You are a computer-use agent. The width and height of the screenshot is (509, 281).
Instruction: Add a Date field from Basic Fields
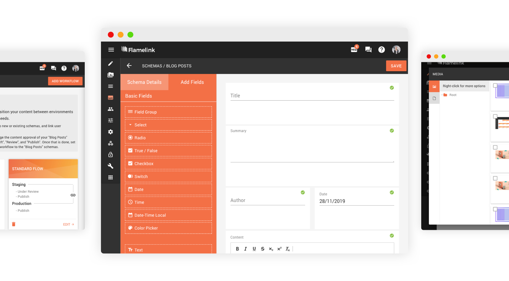pos(168,190)
